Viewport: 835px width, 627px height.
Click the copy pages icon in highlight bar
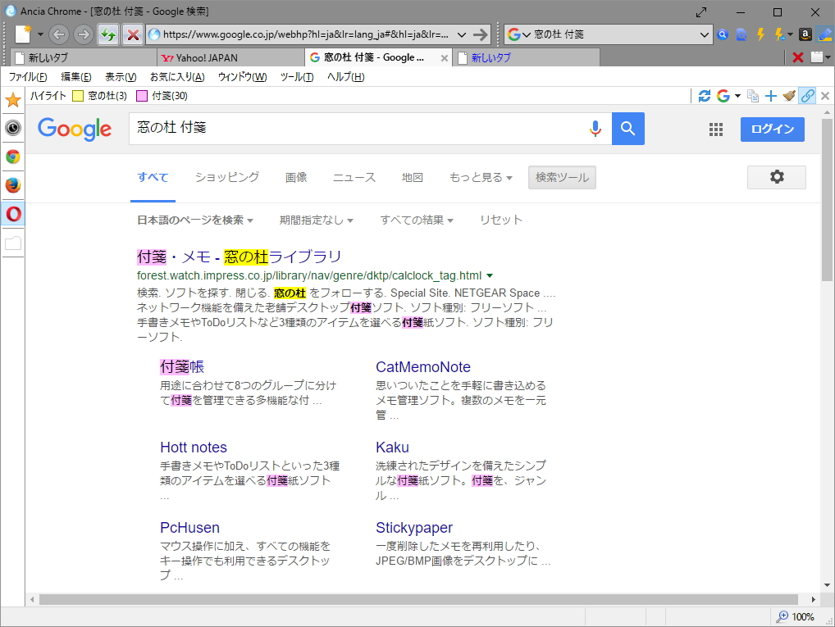click(x=753, y=96)
